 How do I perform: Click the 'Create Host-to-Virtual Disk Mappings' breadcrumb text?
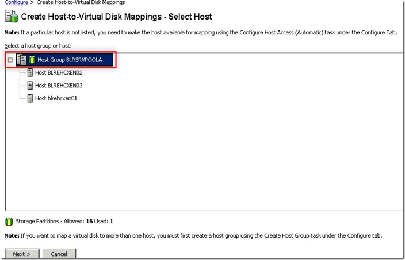tap(81, 2)
